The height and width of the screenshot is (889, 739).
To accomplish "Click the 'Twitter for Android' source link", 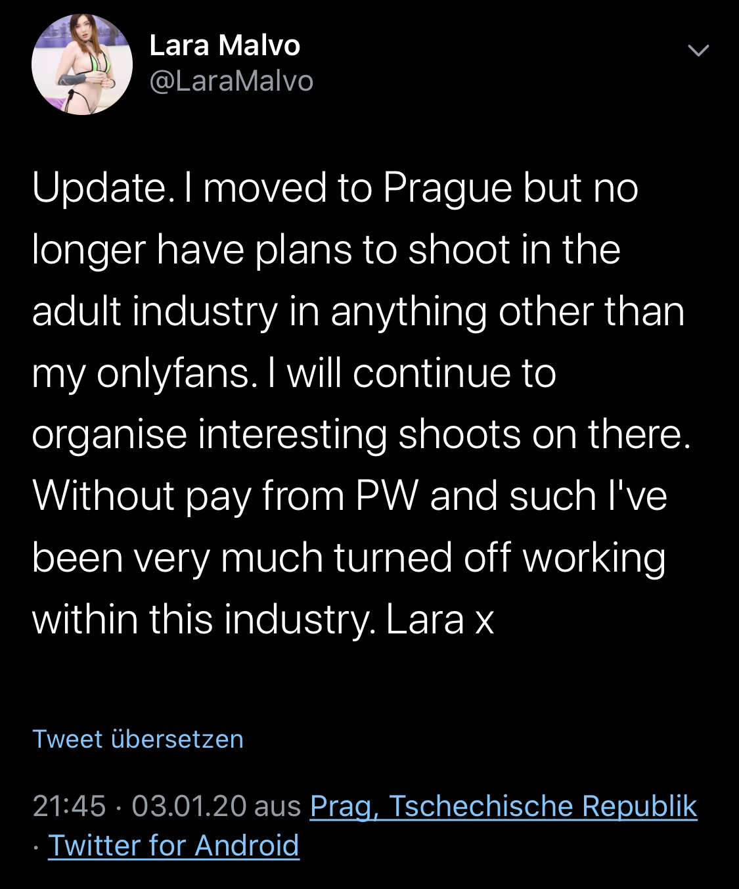I will coord(173,845).
